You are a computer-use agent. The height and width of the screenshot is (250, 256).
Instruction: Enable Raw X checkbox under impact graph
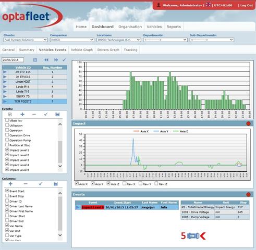pyautogui.click(x=124, y=183)
